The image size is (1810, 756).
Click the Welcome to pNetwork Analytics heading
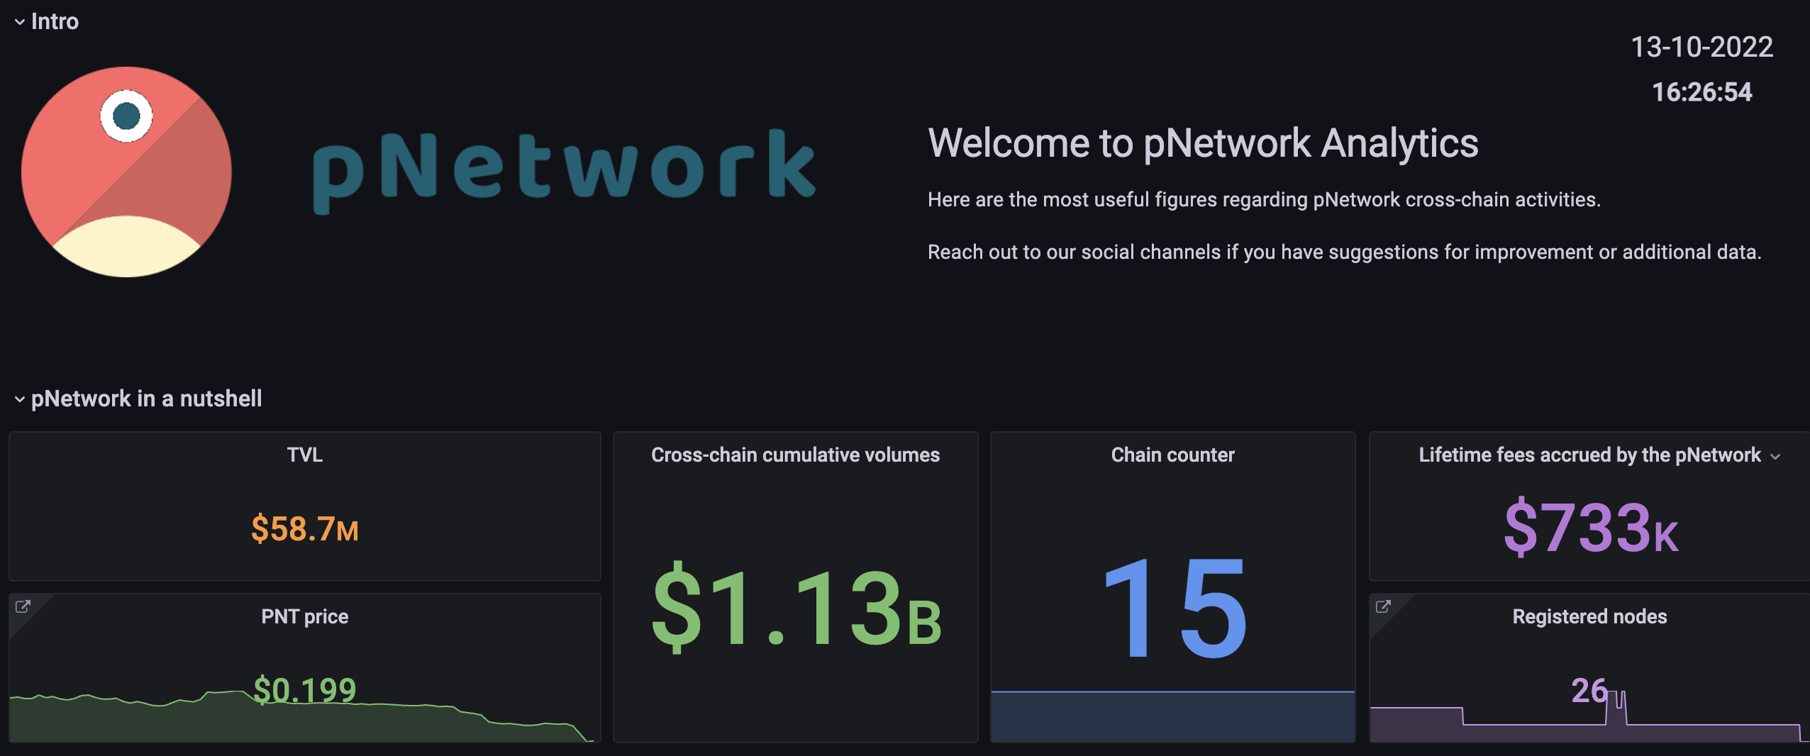[x=1203, y=143]
